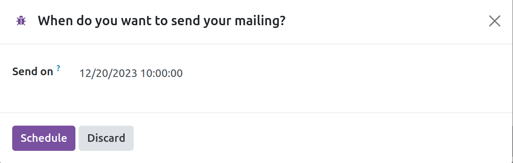The image size is (513, 163).
Task: Click the 12/20/2023 date portion of field
Action: [x=108, y=73]
